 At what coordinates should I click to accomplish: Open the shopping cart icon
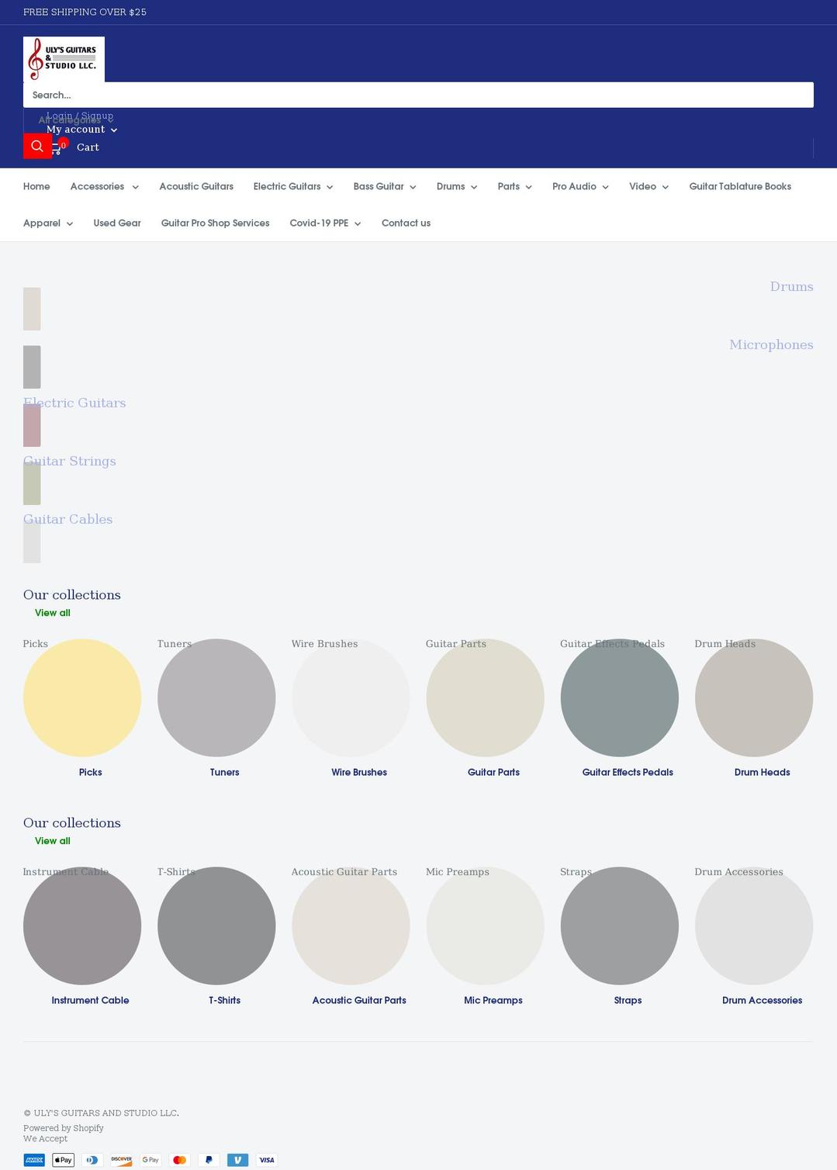tap(57, 147)
